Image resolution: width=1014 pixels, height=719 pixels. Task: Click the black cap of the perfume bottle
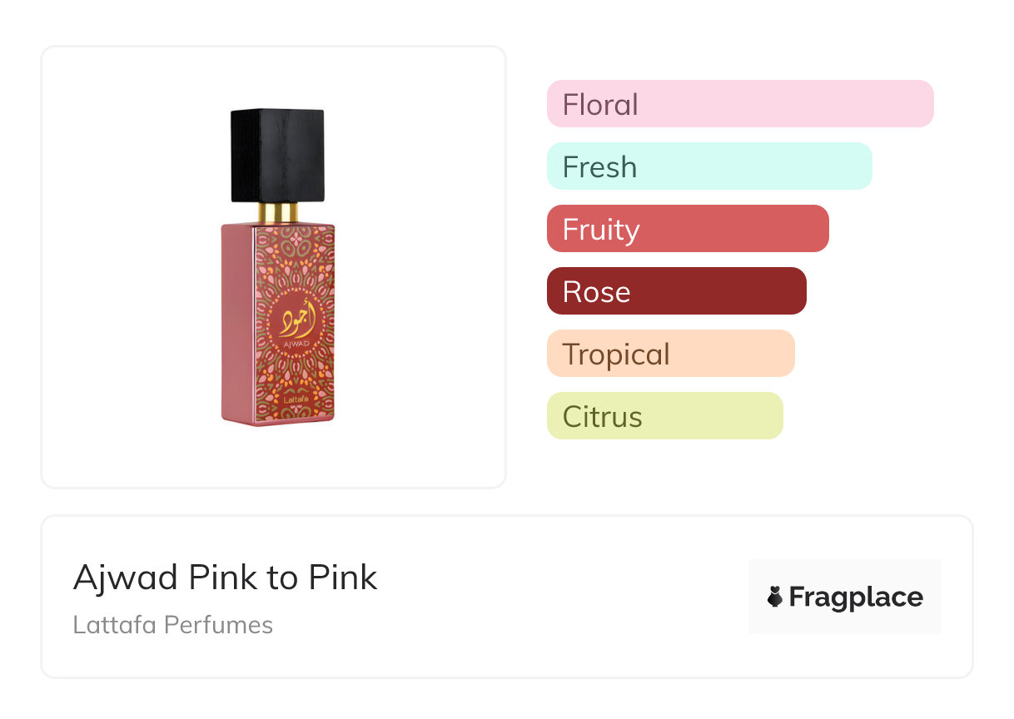[277, 155]
